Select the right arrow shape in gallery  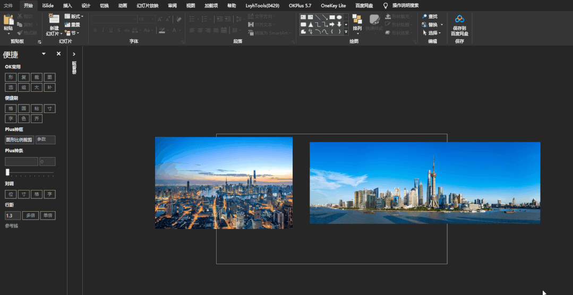[332, 24]
